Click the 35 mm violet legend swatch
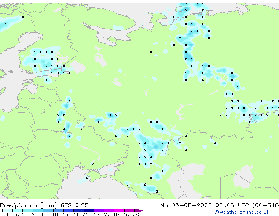This screenshot has height=216, width=279. (109, 210)
